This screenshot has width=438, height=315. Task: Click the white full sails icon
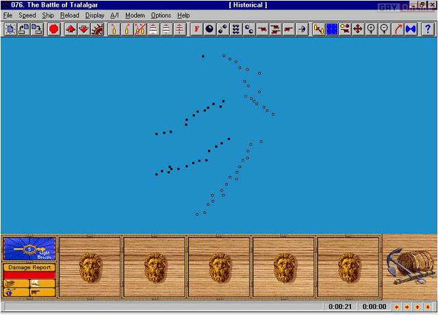click(153, 29)
